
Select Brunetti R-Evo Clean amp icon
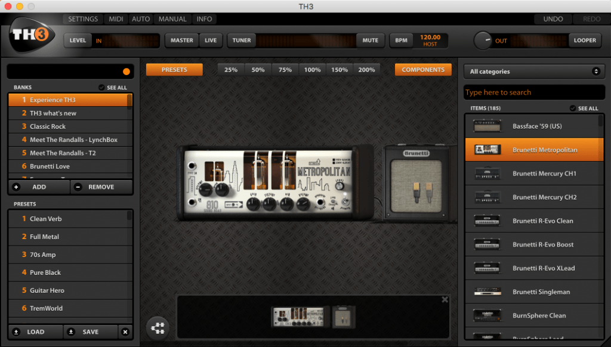pyautogui.click(x=487, y=221)
